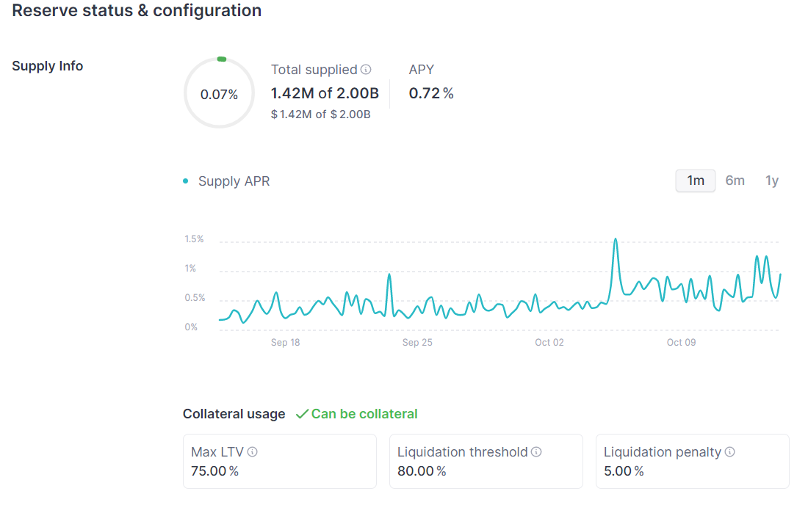Open the Liquidation threshold info tooltip icon
This screenshot has width=808, height=527.
pos(536,452)
